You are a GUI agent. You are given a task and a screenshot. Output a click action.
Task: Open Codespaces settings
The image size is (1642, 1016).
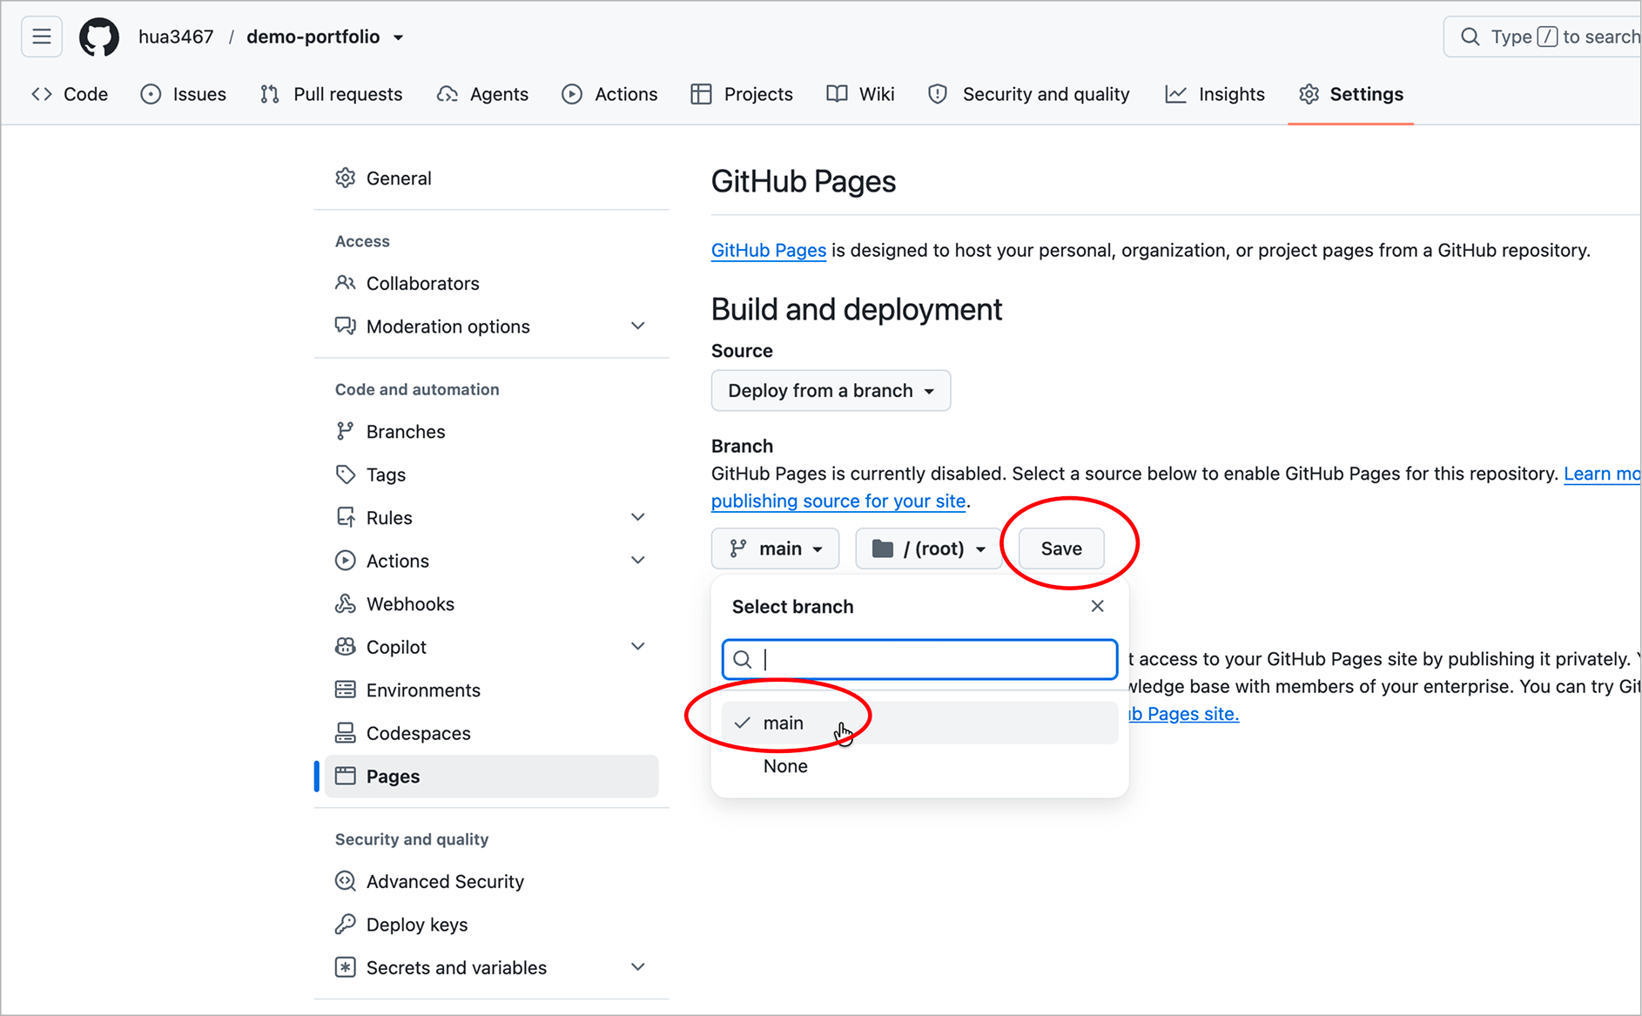pyautogui.click(x=491, y=733)
